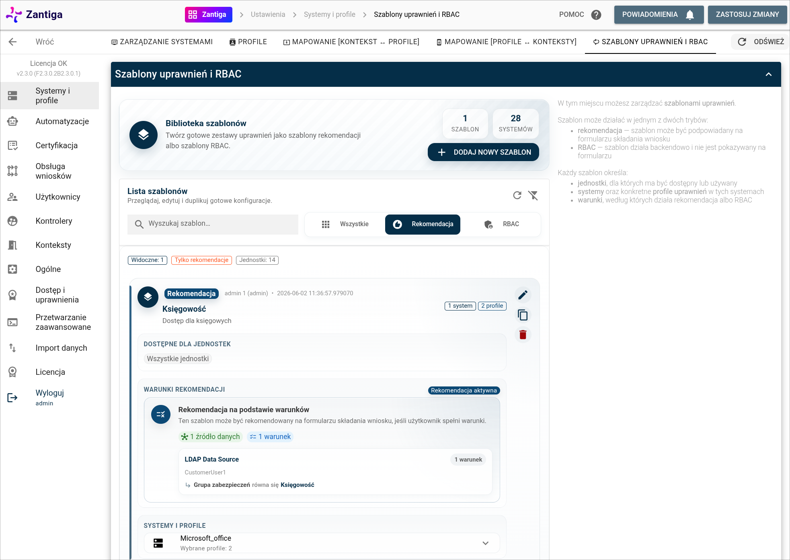Focus the Wyszukaj szablon search field

213,224
